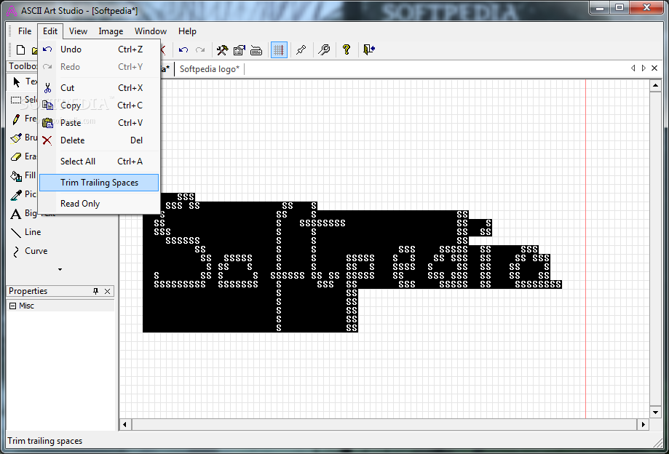This screenshot has height=454, width=669.
Task: Show next document tab with right arrow
Action: pos(644,68)
